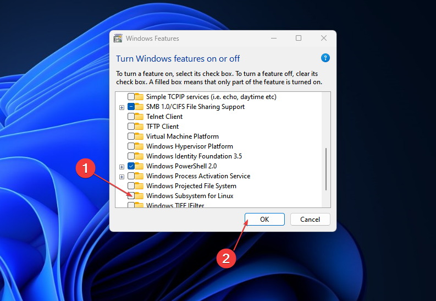This screenshot has width=436, height=301.
Task: Check the TFTP Client checkbox
Action: 131,127
